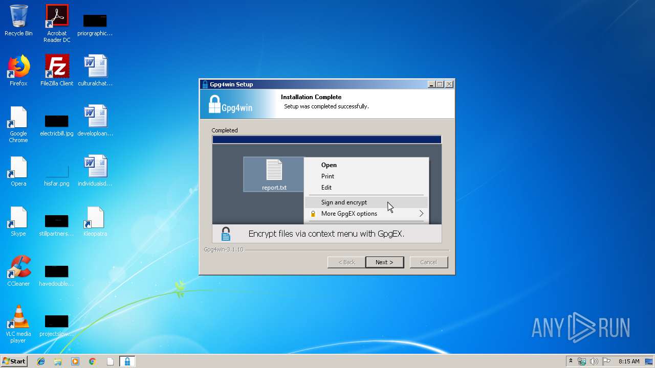Image resolution: width=655 pixels, height=368 pixels.
Task: Open Google Chrome desktop shortcut
Action: point(18,125)
